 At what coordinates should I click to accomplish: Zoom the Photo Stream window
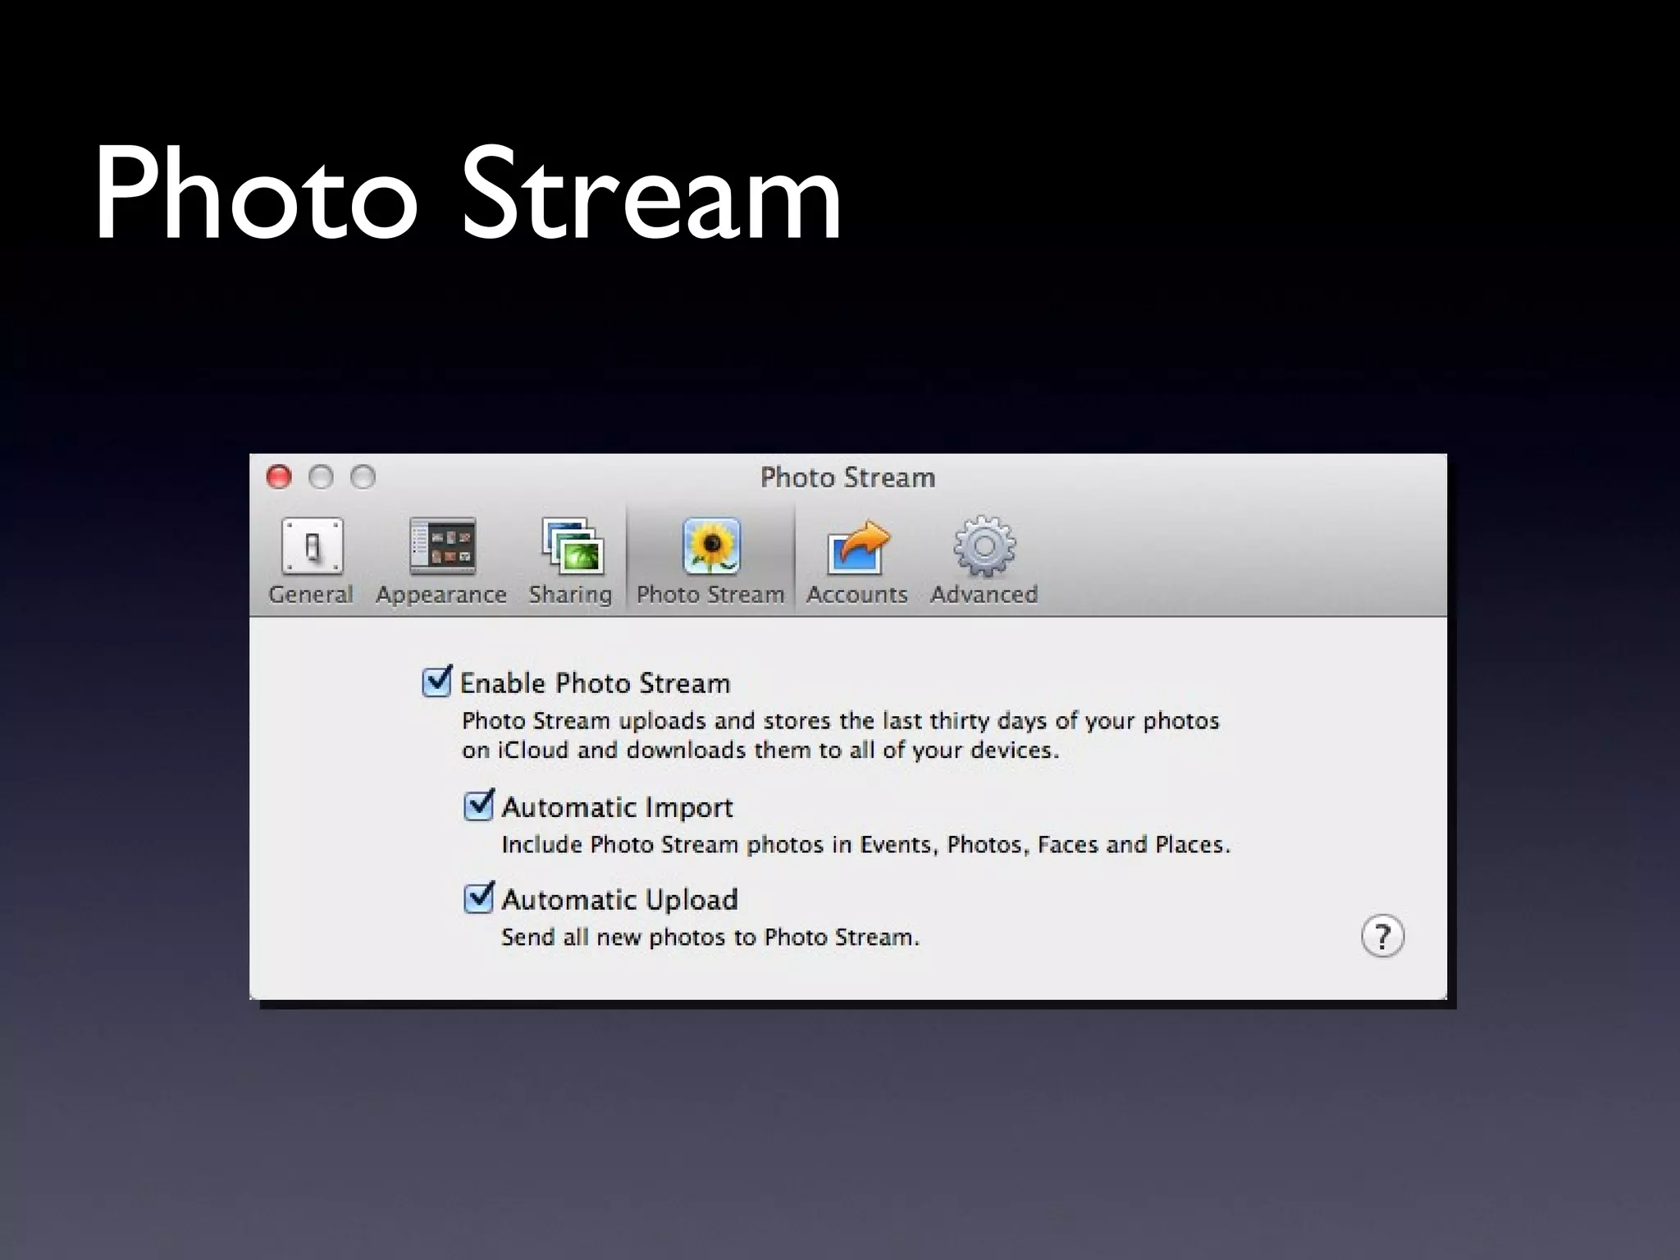[363, 477]
